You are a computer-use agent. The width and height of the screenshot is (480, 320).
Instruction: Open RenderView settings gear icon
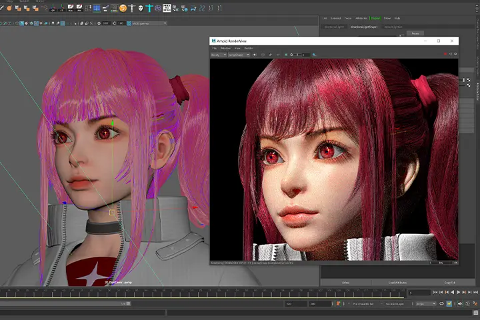455,54
